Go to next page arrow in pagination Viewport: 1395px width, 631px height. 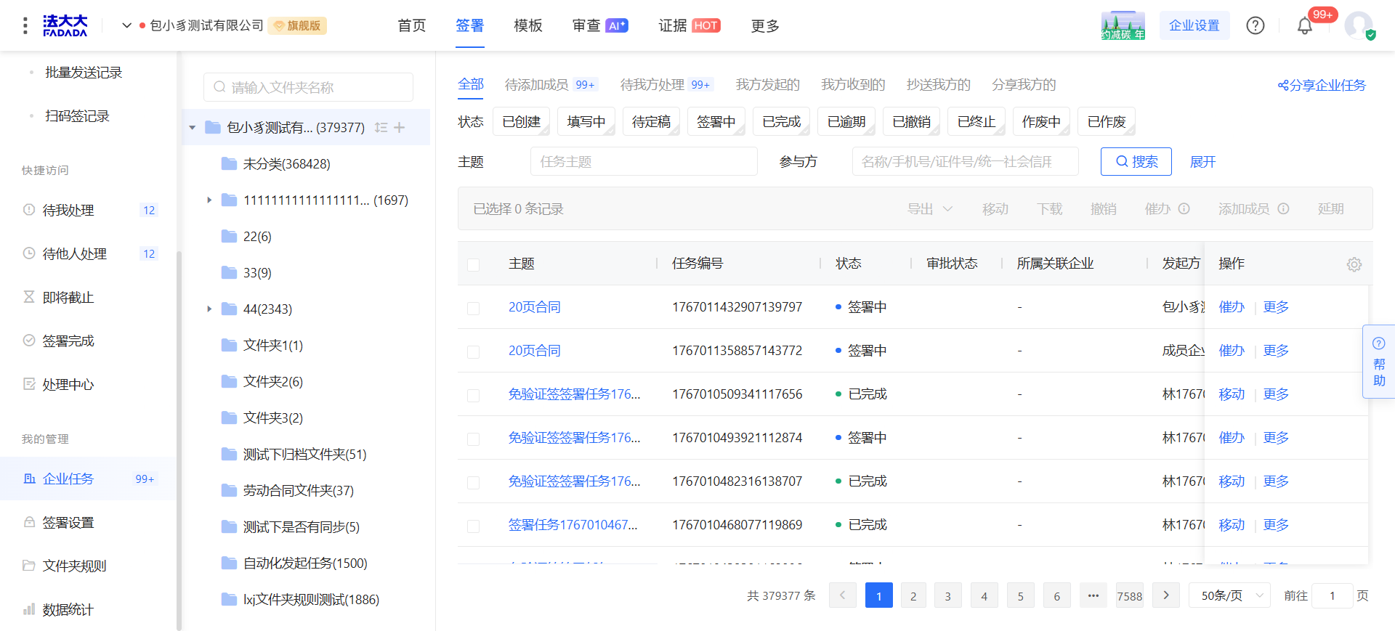(1166, 595)
